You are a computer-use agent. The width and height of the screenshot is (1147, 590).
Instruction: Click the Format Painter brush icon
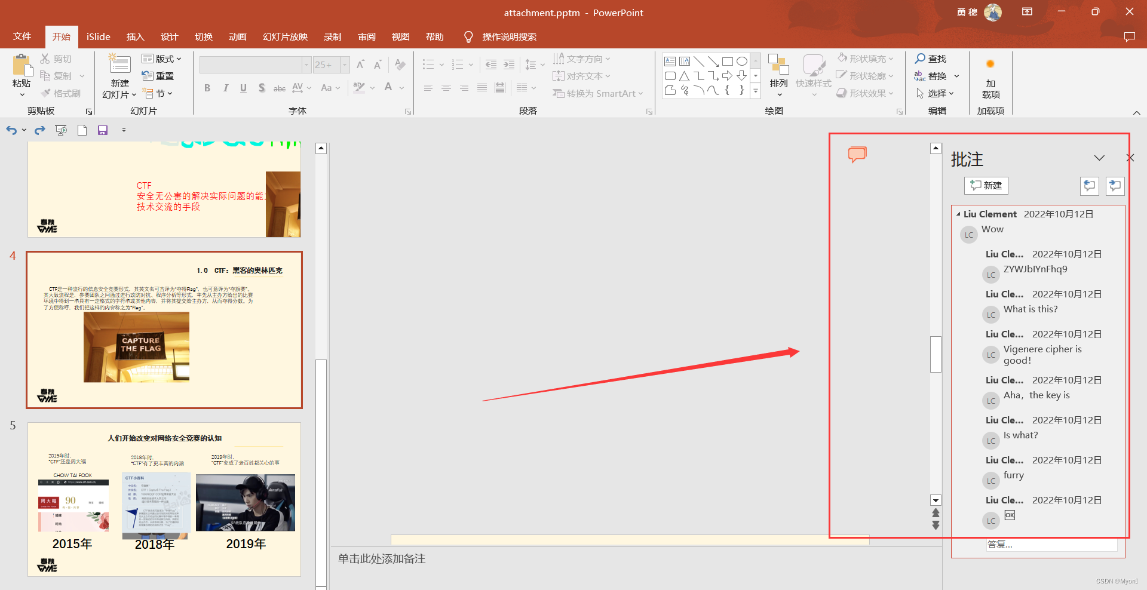pos(45,93)
